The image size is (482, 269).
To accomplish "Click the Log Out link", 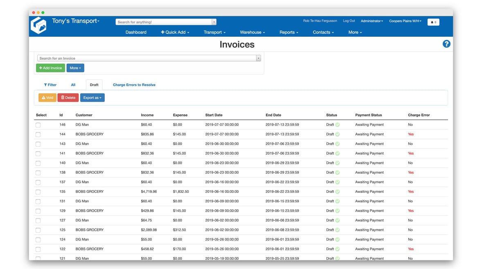I will tap(349, 20).
